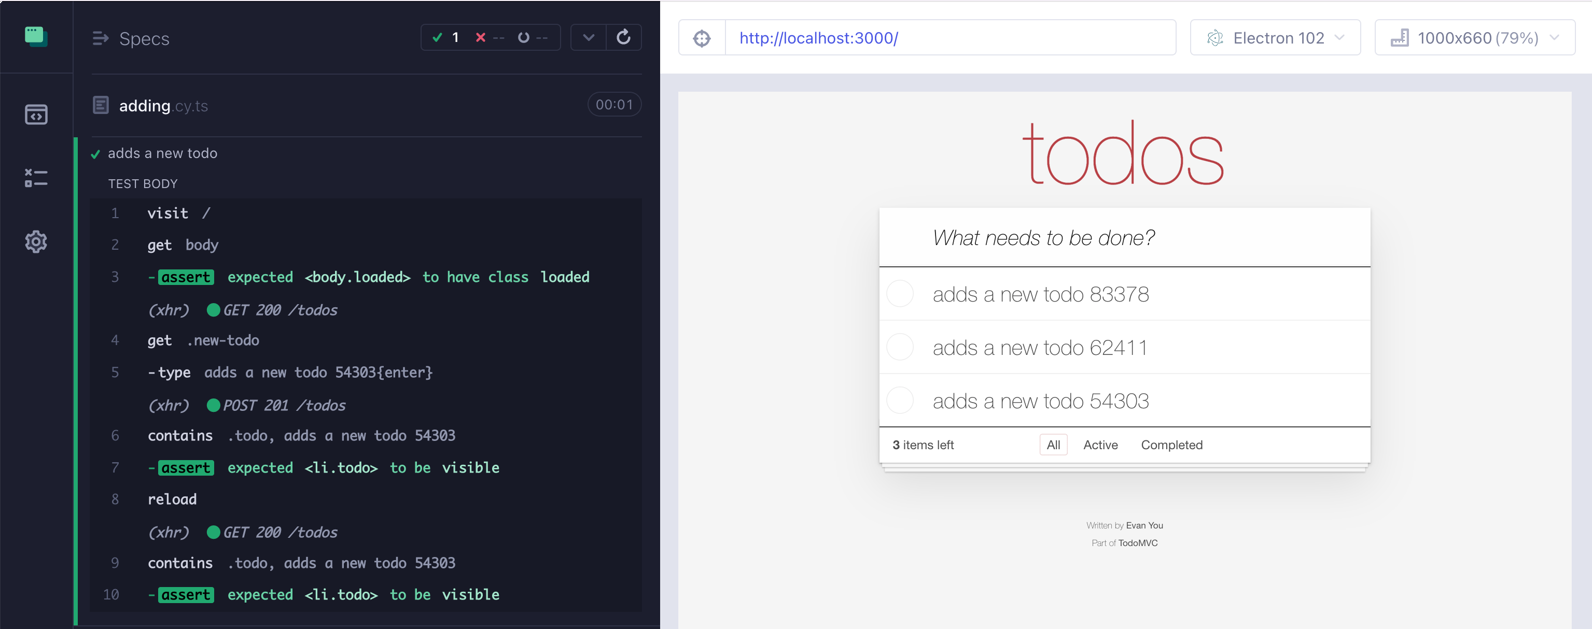Follow the TodoMVC link

click(1138, 543)
